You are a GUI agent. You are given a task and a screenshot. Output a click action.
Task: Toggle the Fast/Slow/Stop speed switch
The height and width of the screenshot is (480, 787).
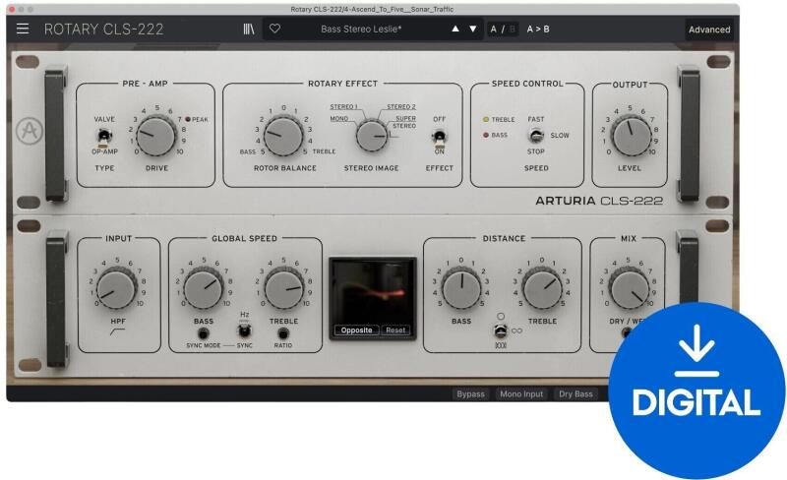coord(536,136)
